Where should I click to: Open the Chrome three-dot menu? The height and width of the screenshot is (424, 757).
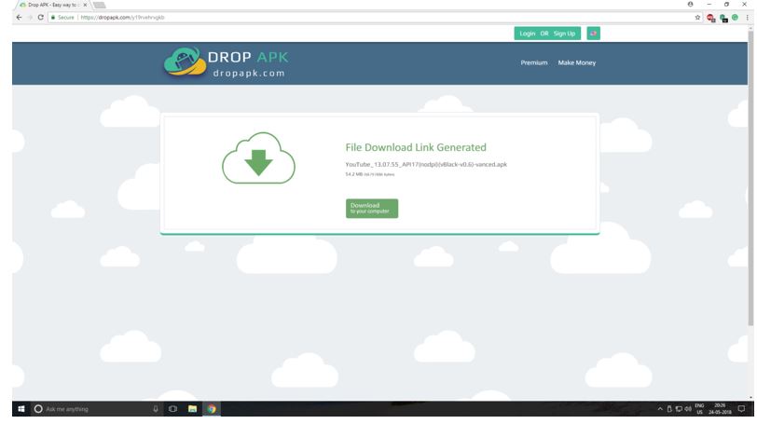(748, 18)
